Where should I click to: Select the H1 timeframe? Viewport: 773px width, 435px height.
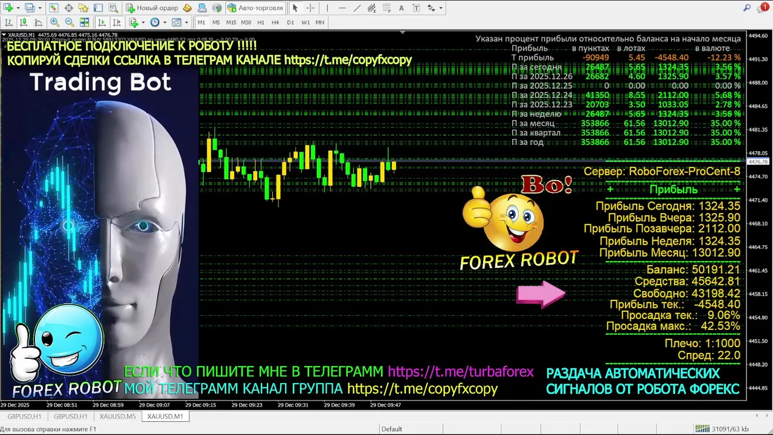pos(261,22)
